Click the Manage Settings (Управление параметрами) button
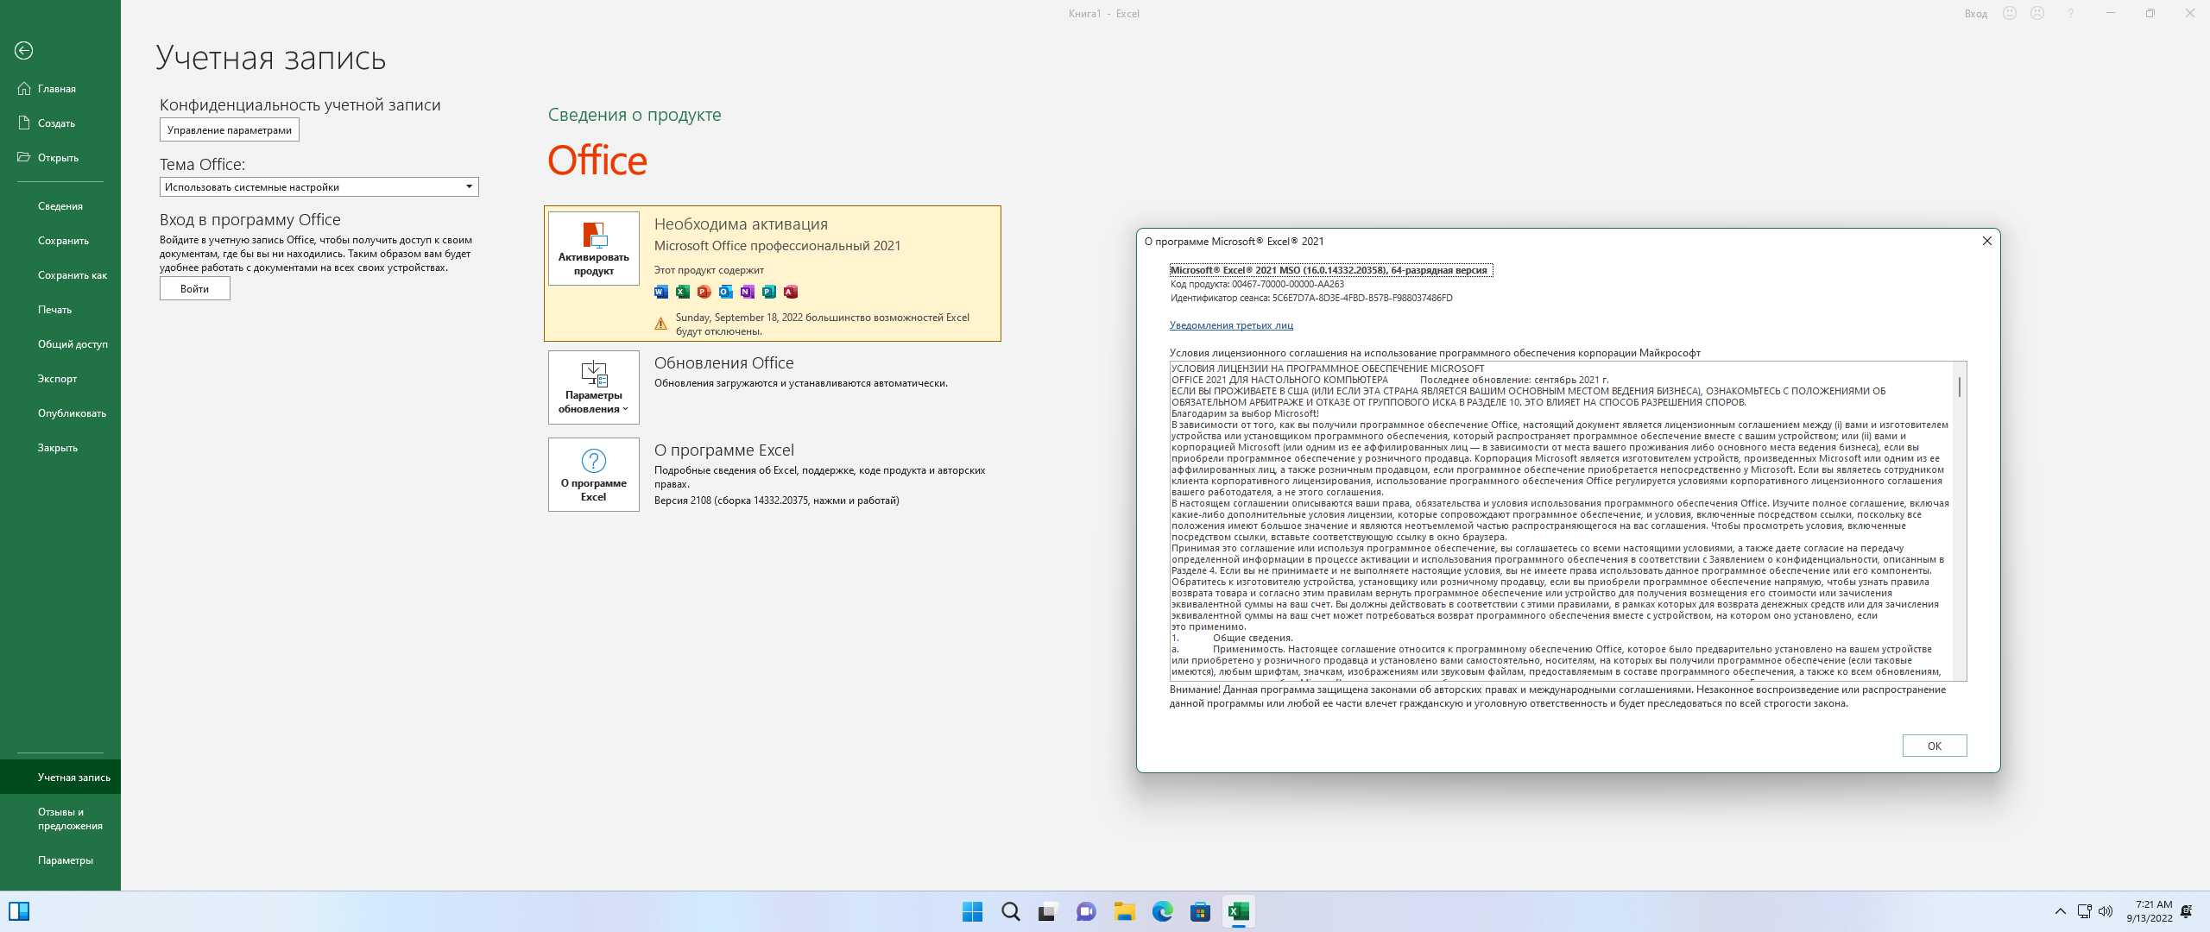This screenshot has height=932, width=2210. click(x=230, y=130)
